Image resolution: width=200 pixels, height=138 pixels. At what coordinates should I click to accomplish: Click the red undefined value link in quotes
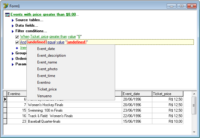click(76, 42)
